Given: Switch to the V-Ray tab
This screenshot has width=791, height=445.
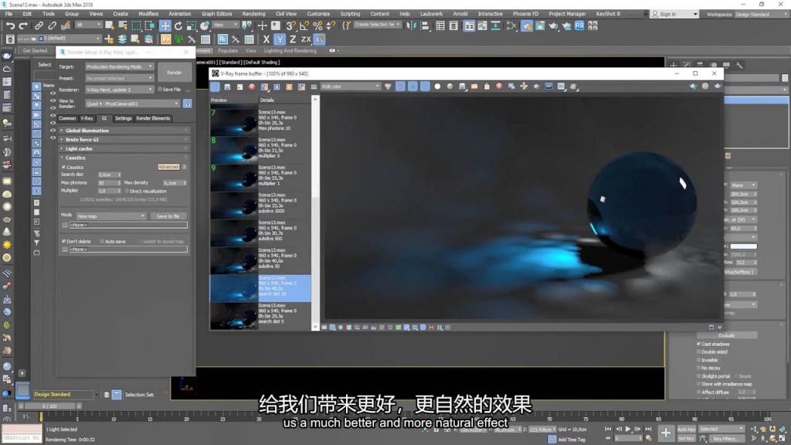Looking at the screenshot, I should [87, 118].
